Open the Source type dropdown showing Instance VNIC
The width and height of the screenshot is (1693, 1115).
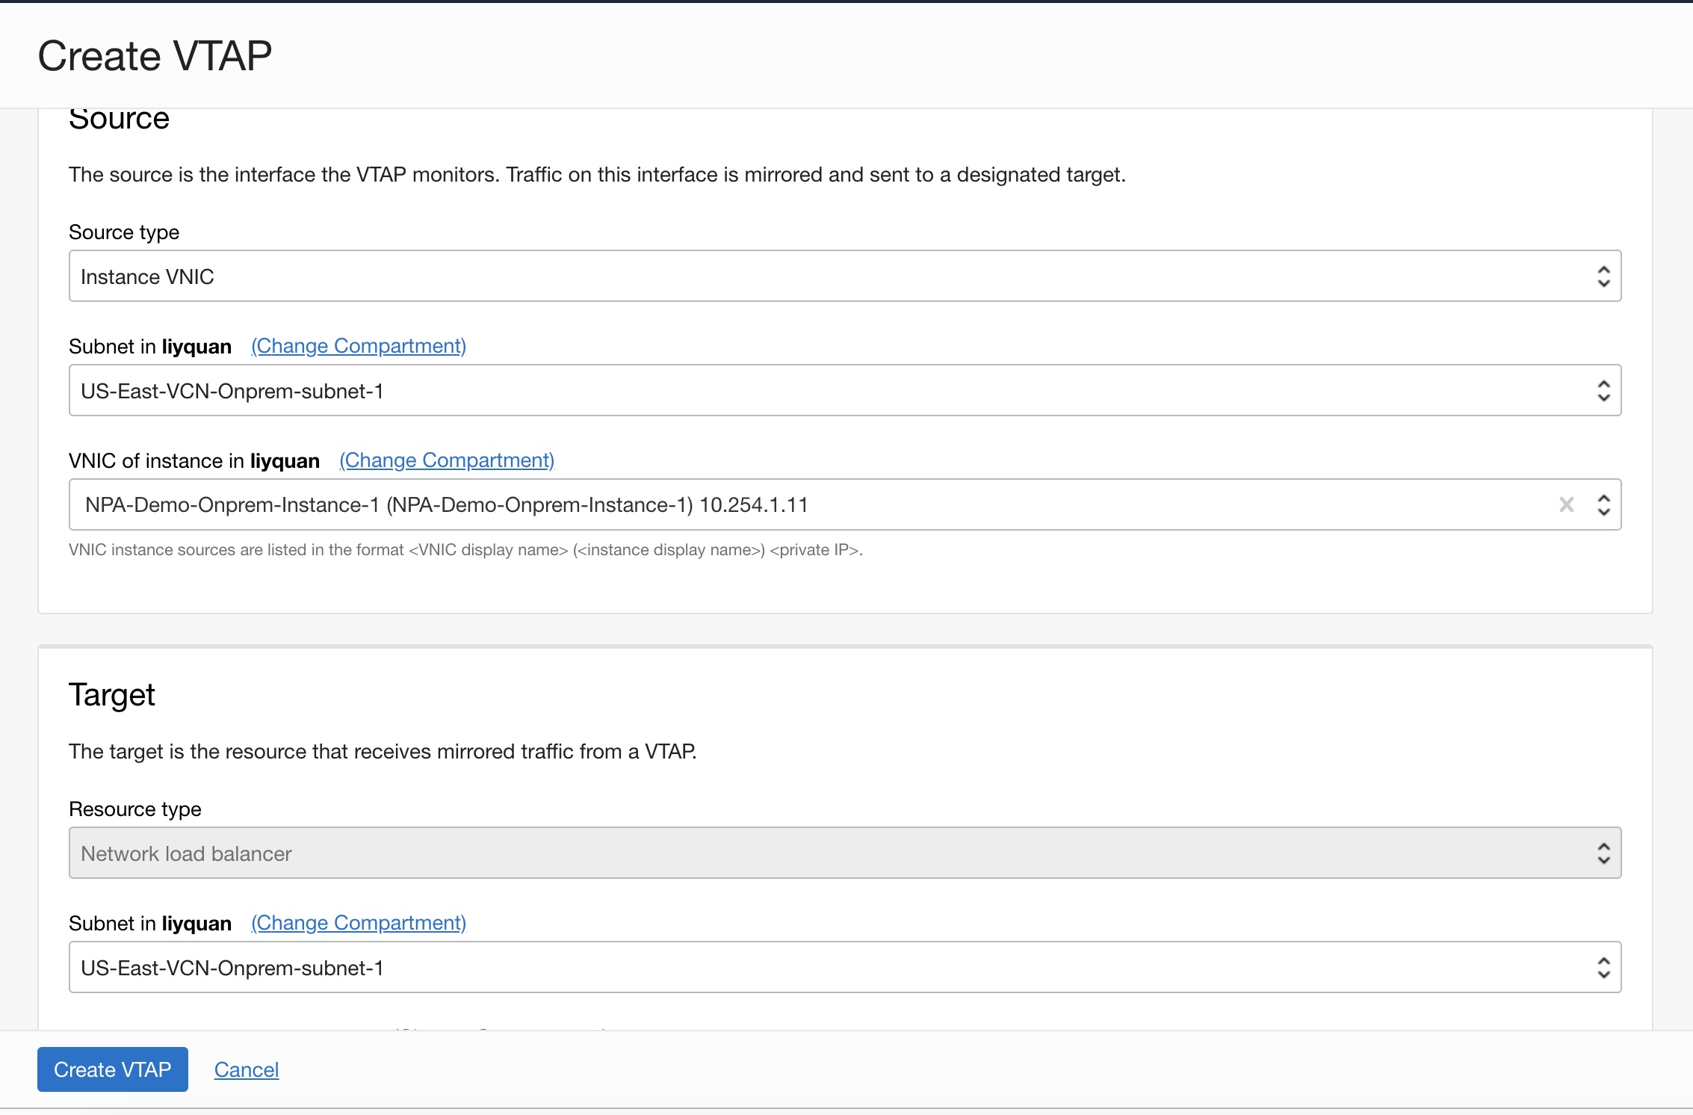(822, 277)
